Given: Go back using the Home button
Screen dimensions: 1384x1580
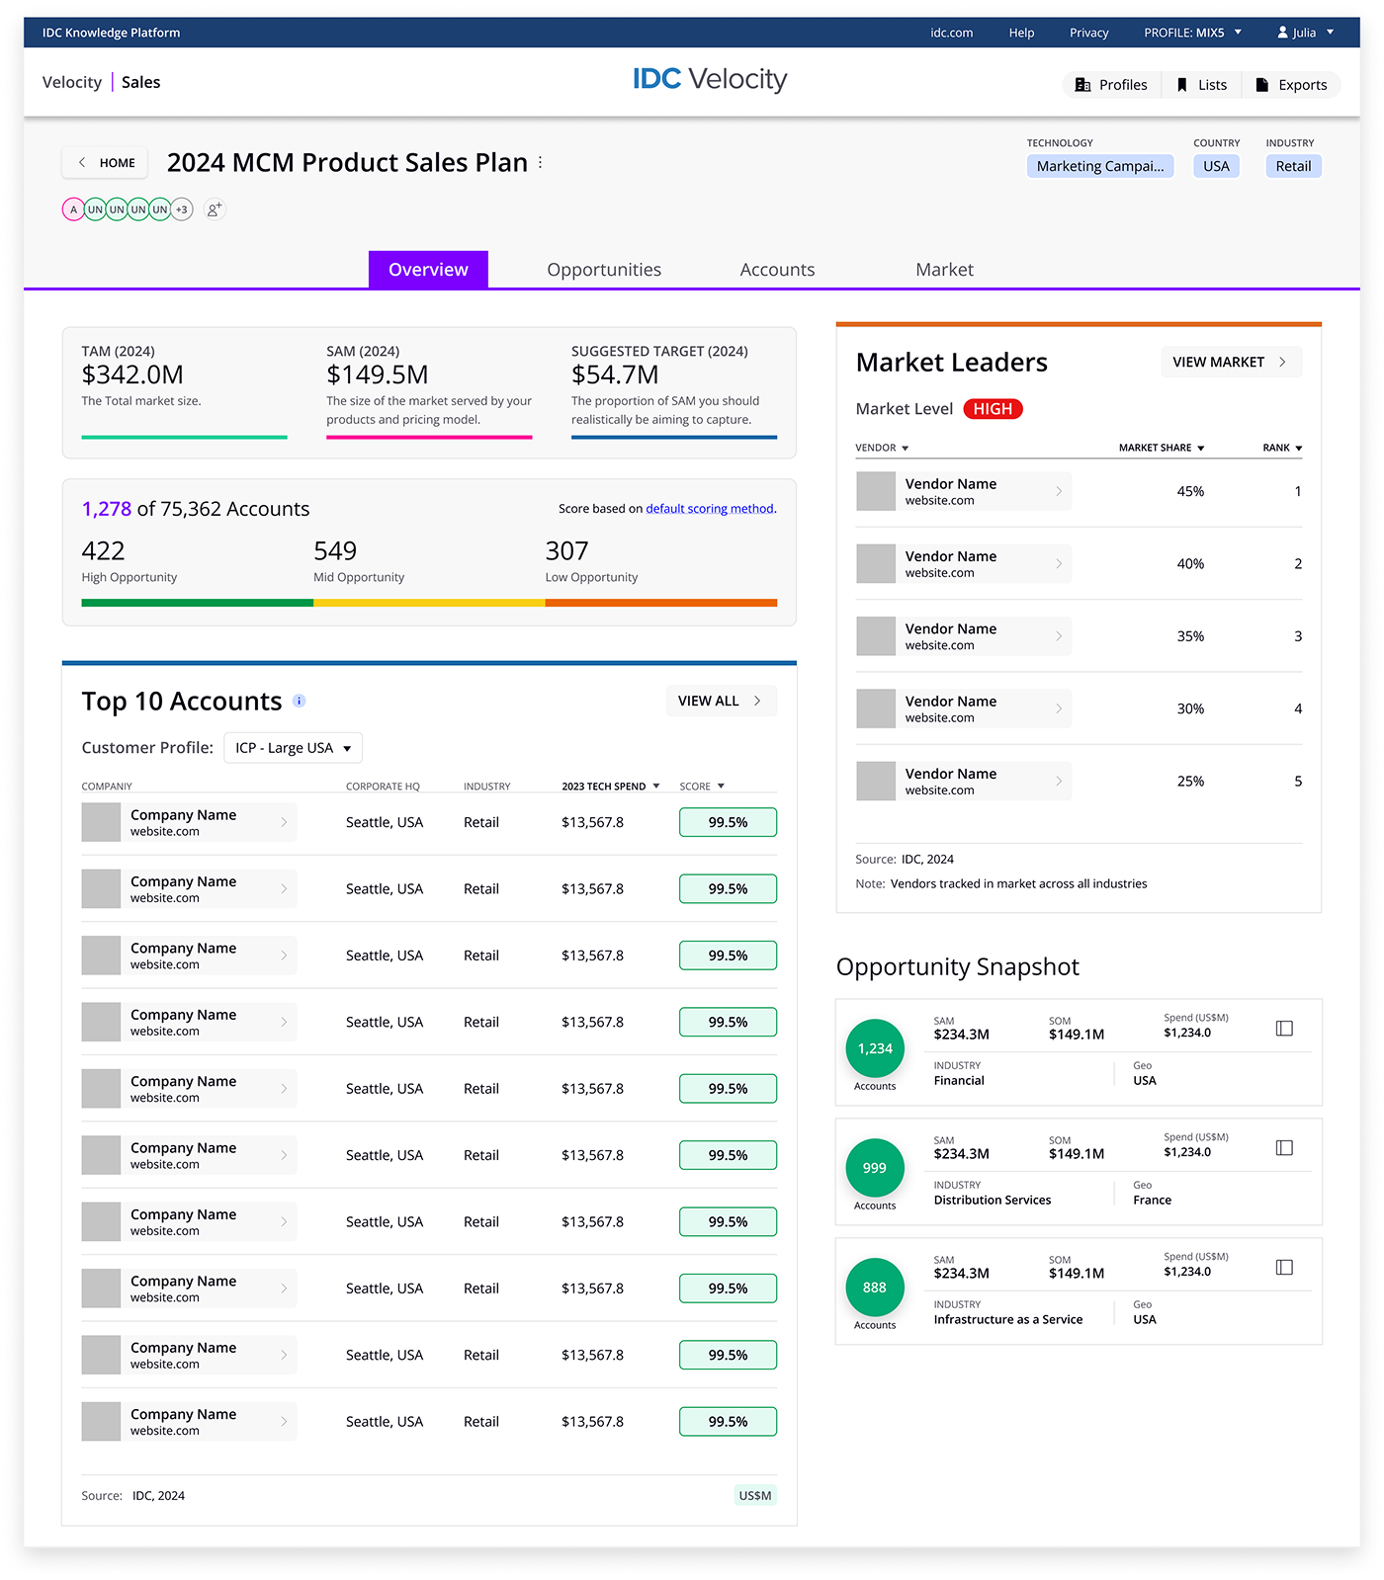Looking at the screenshot, I should tap(106, 163).
